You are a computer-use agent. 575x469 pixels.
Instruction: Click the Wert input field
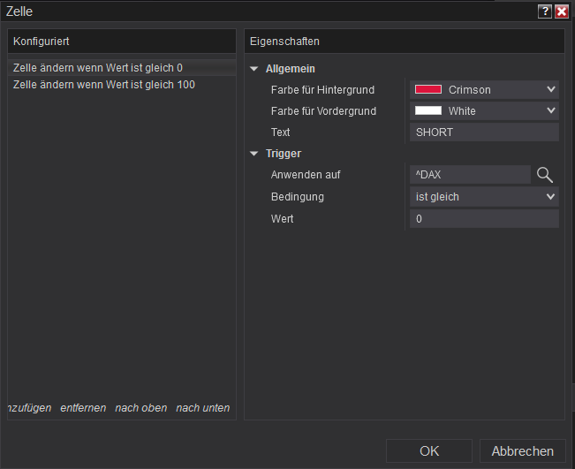click(x=484, y=218)
